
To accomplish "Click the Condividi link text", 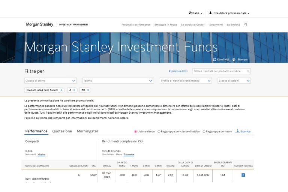I will 223,60.
